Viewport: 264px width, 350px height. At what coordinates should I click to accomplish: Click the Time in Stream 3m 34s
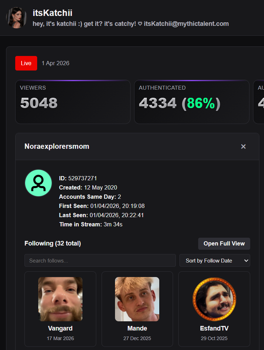tap(91, 224)
